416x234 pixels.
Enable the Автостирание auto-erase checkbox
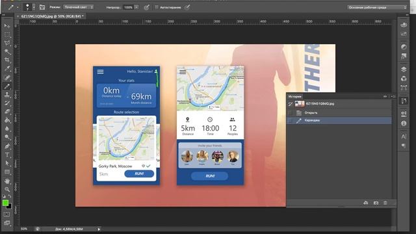[x=157, y=7]
